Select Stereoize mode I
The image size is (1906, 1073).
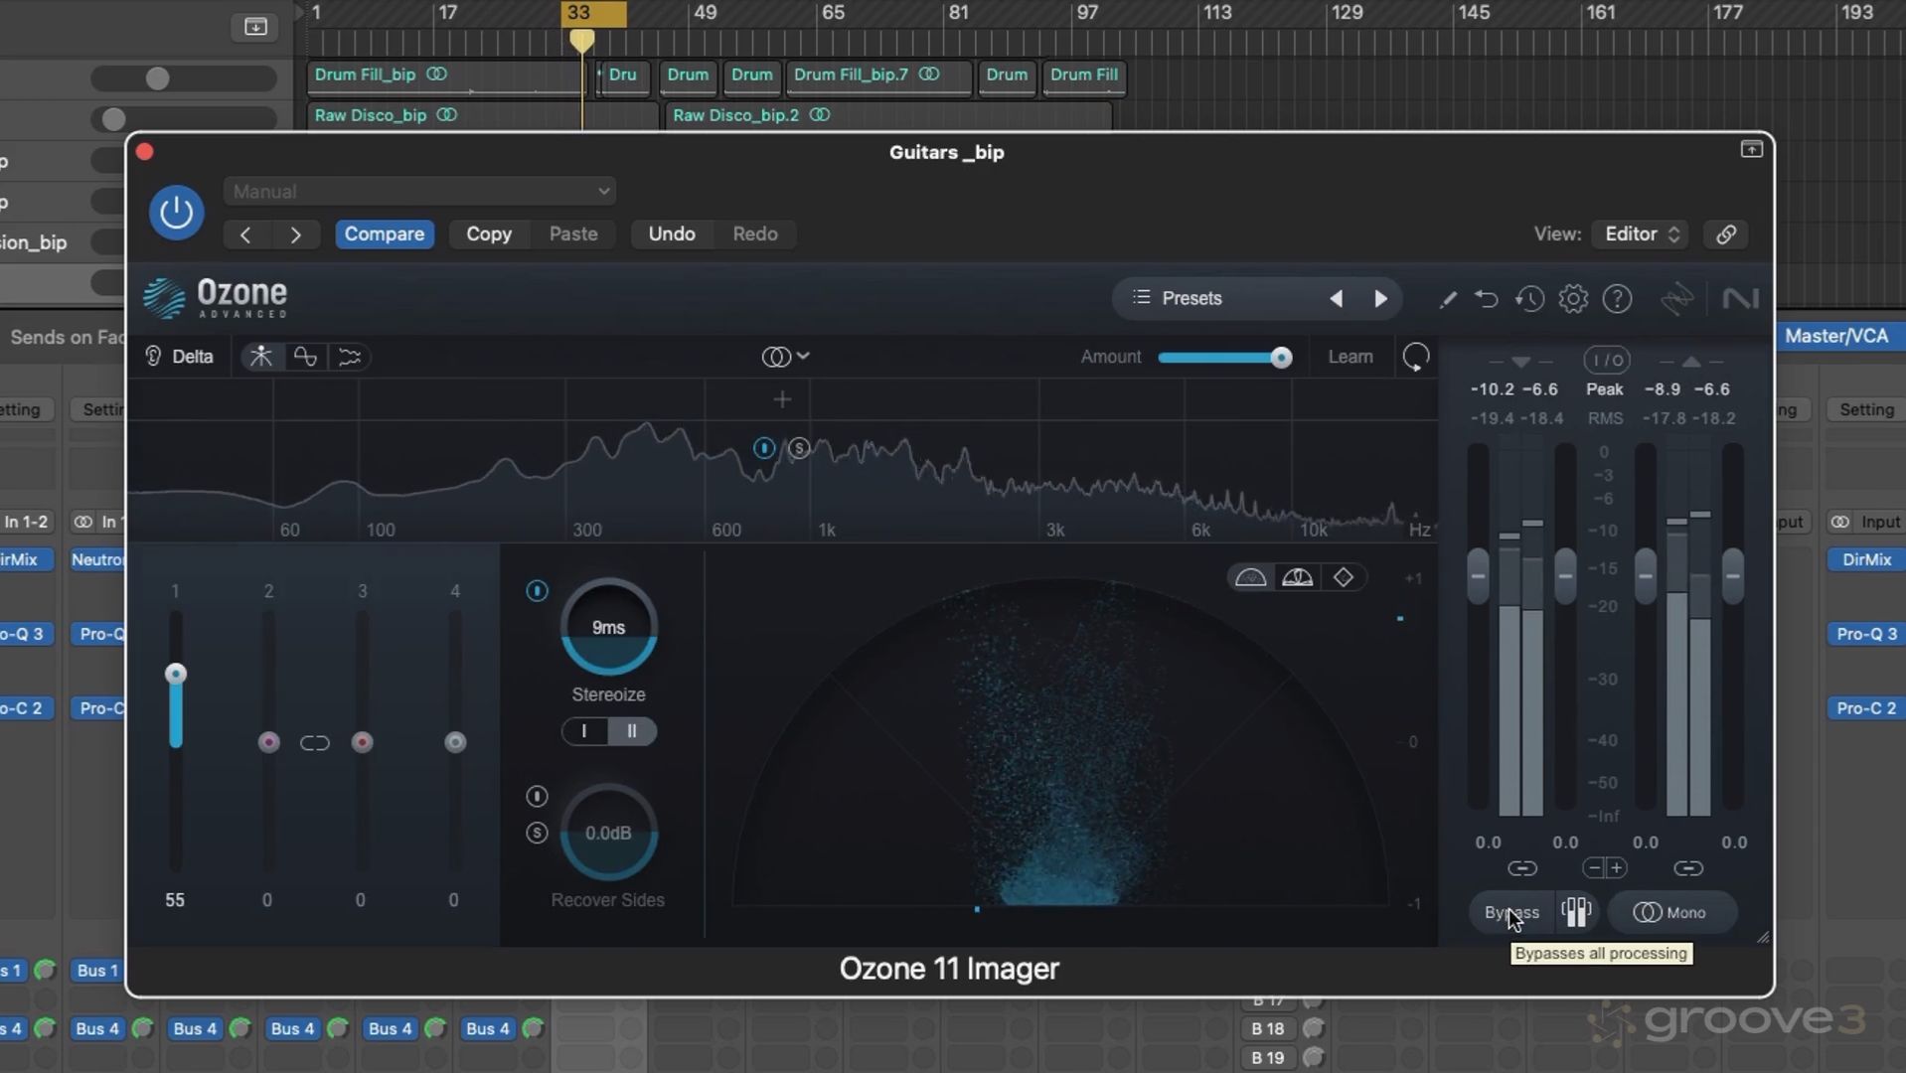[x=584, y=731]
